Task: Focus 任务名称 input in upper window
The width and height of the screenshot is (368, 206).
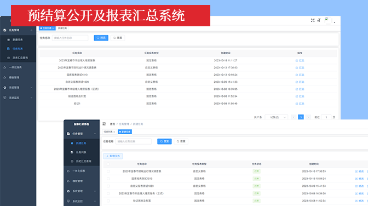Action: coord(70,38)
